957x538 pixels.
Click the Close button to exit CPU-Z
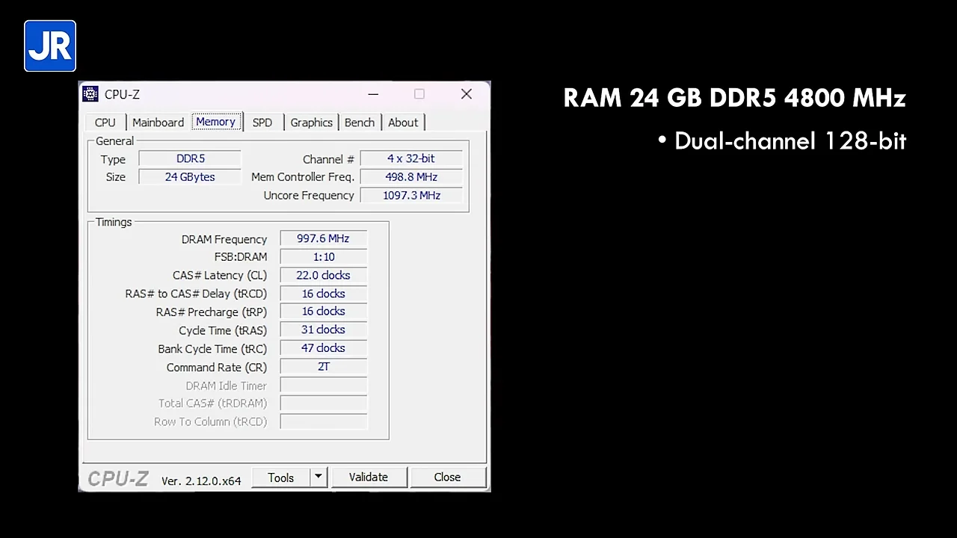click(x=446, y=477)
